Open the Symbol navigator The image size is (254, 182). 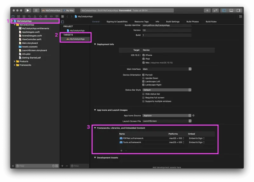(x=24, y=17)
